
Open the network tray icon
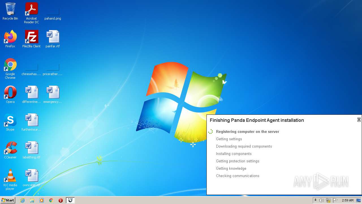pyautogui.click(x=328, y=200)
